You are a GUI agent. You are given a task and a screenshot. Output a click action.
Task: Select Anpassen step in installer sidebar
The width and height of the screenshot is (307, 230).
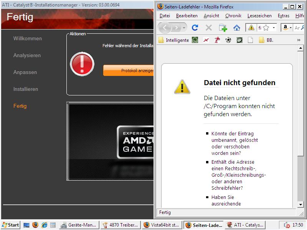click(25, 72)
